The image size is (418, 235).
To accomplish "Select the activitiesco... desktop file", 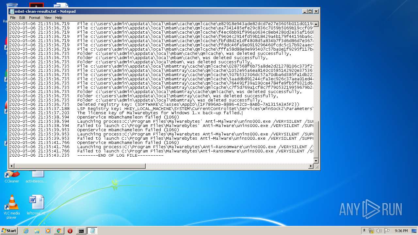I will 36,176.
